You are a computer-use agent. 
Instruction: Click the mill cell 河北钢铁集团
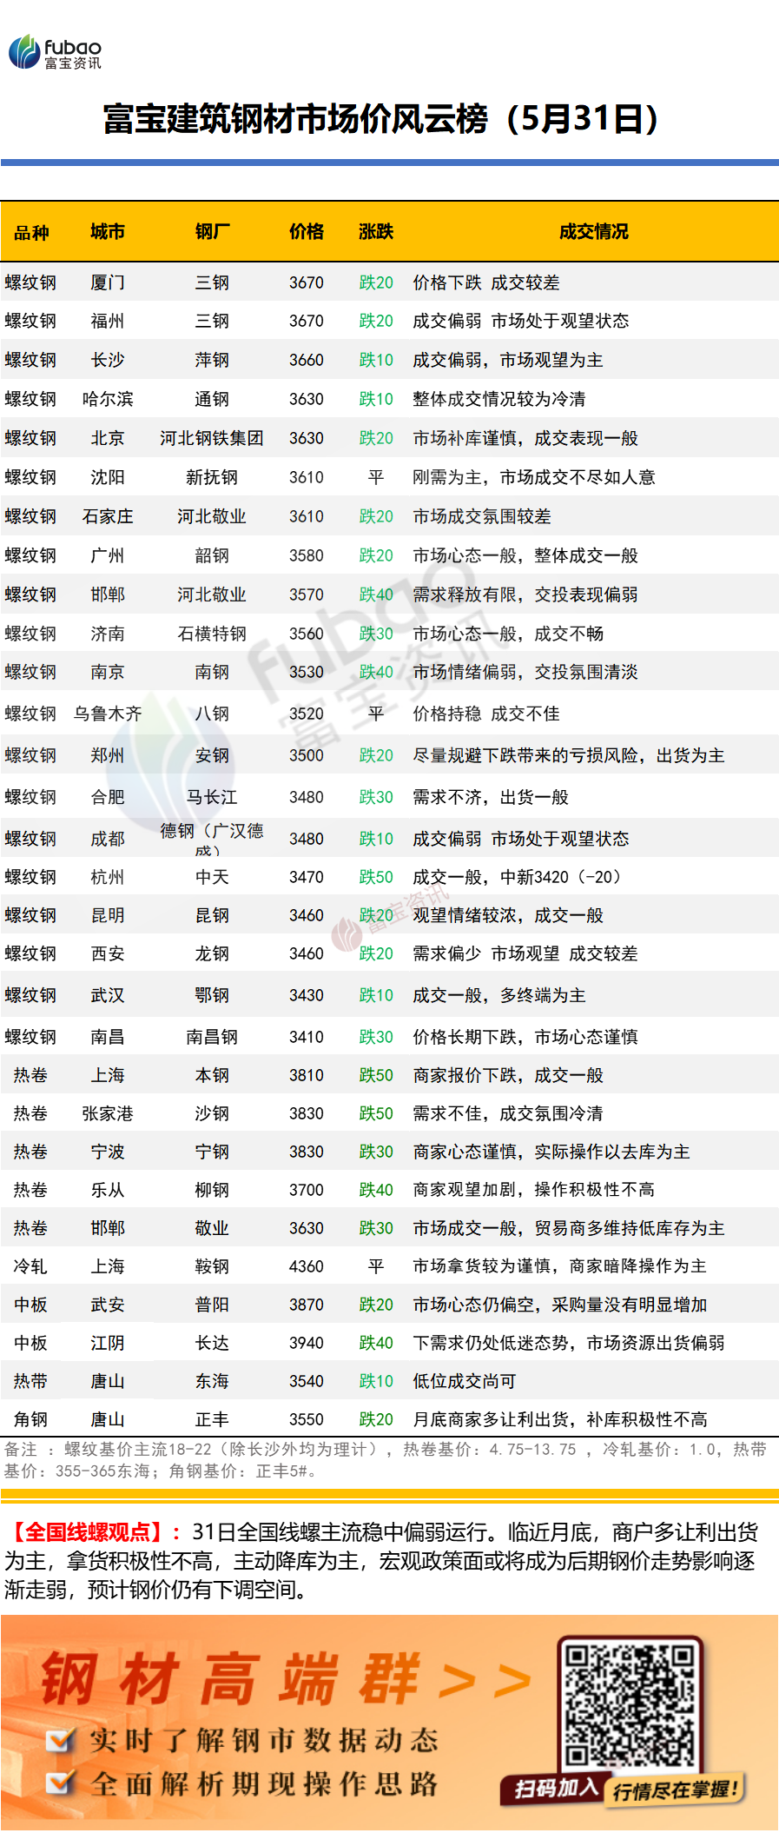212,438
